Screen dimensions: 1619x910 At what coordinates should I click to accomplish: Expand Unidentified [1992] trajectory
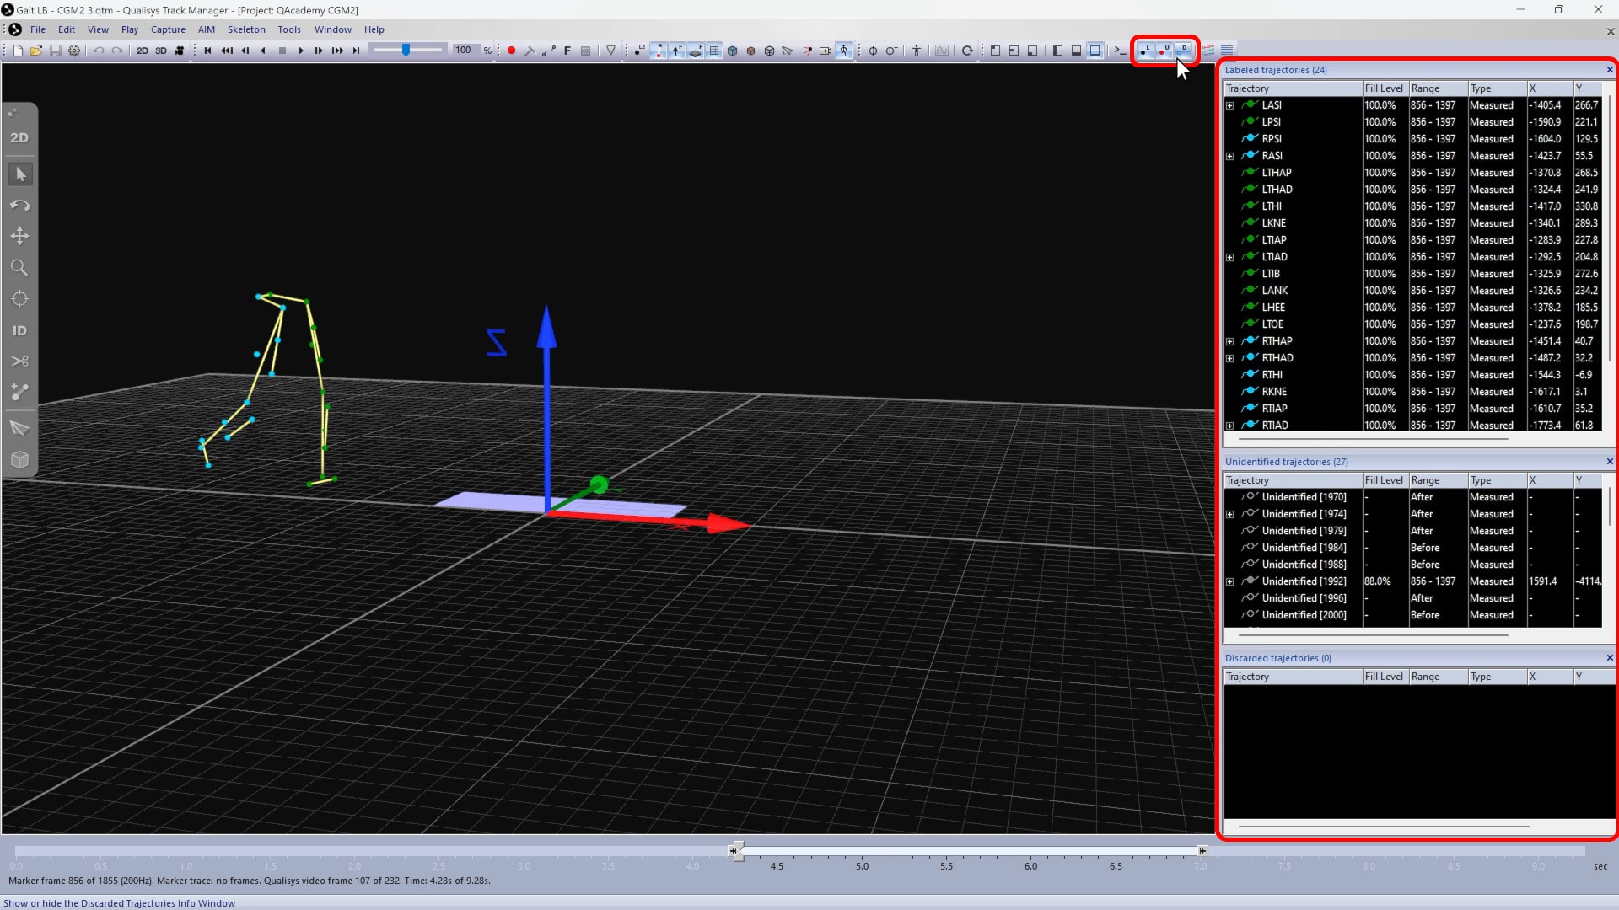[x=1230, y=582]
